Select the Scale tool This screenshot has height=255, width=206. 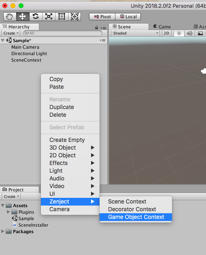49,17
